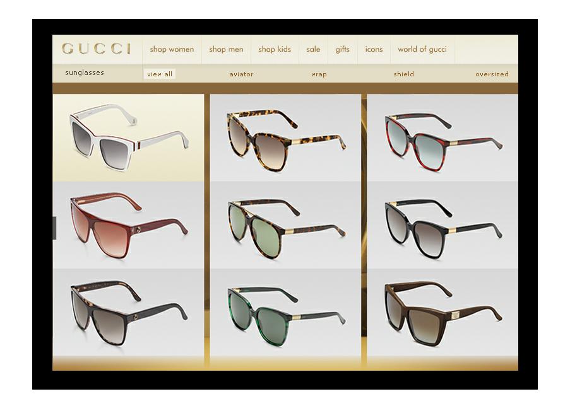View the red frame sunglasses

pyautogui.click(x=442, y=137)
